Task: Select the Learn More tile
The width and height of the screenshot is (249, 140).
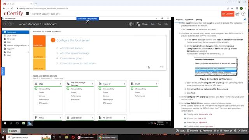Action: (39, 64)
